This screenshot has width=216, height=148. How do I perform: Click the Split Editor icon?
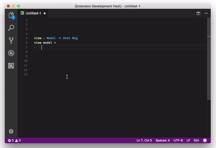198,13
